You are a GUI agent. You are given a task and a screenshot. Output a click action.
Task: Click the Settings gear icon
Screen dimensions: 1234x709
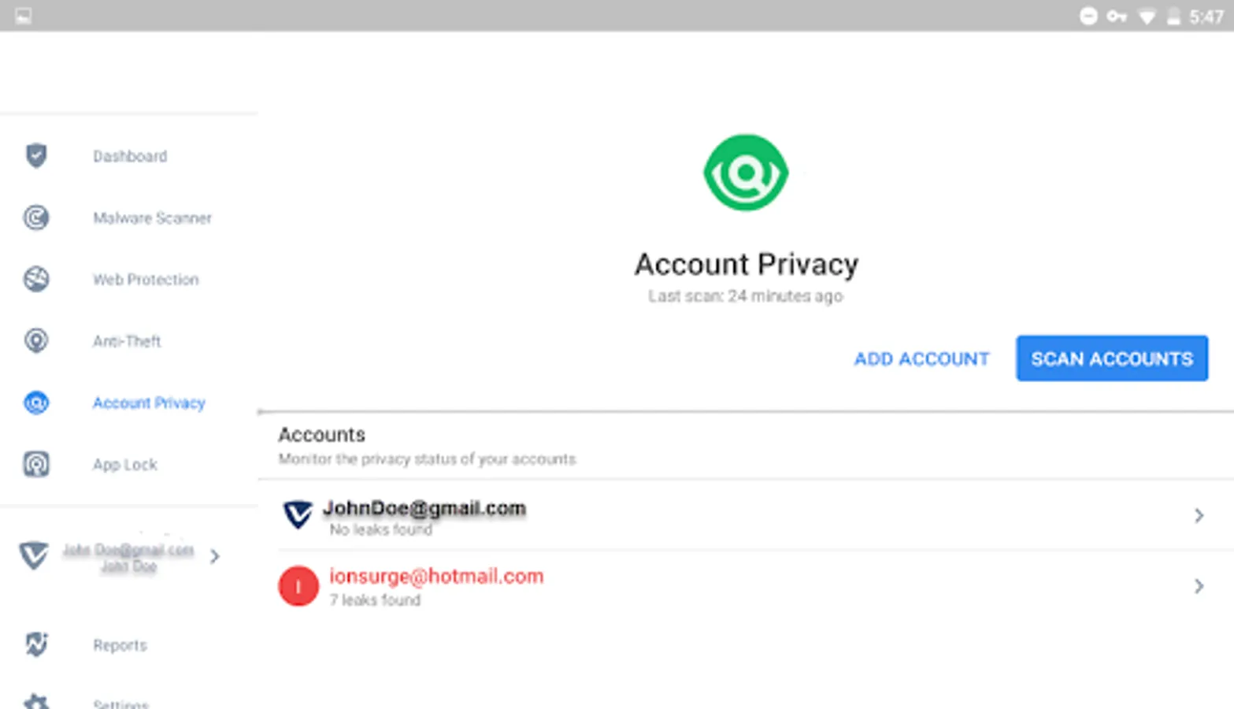[36, 701]
